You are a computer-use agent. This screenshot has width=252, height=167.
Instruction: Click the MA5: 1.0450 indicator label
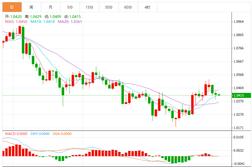(16, 22)
